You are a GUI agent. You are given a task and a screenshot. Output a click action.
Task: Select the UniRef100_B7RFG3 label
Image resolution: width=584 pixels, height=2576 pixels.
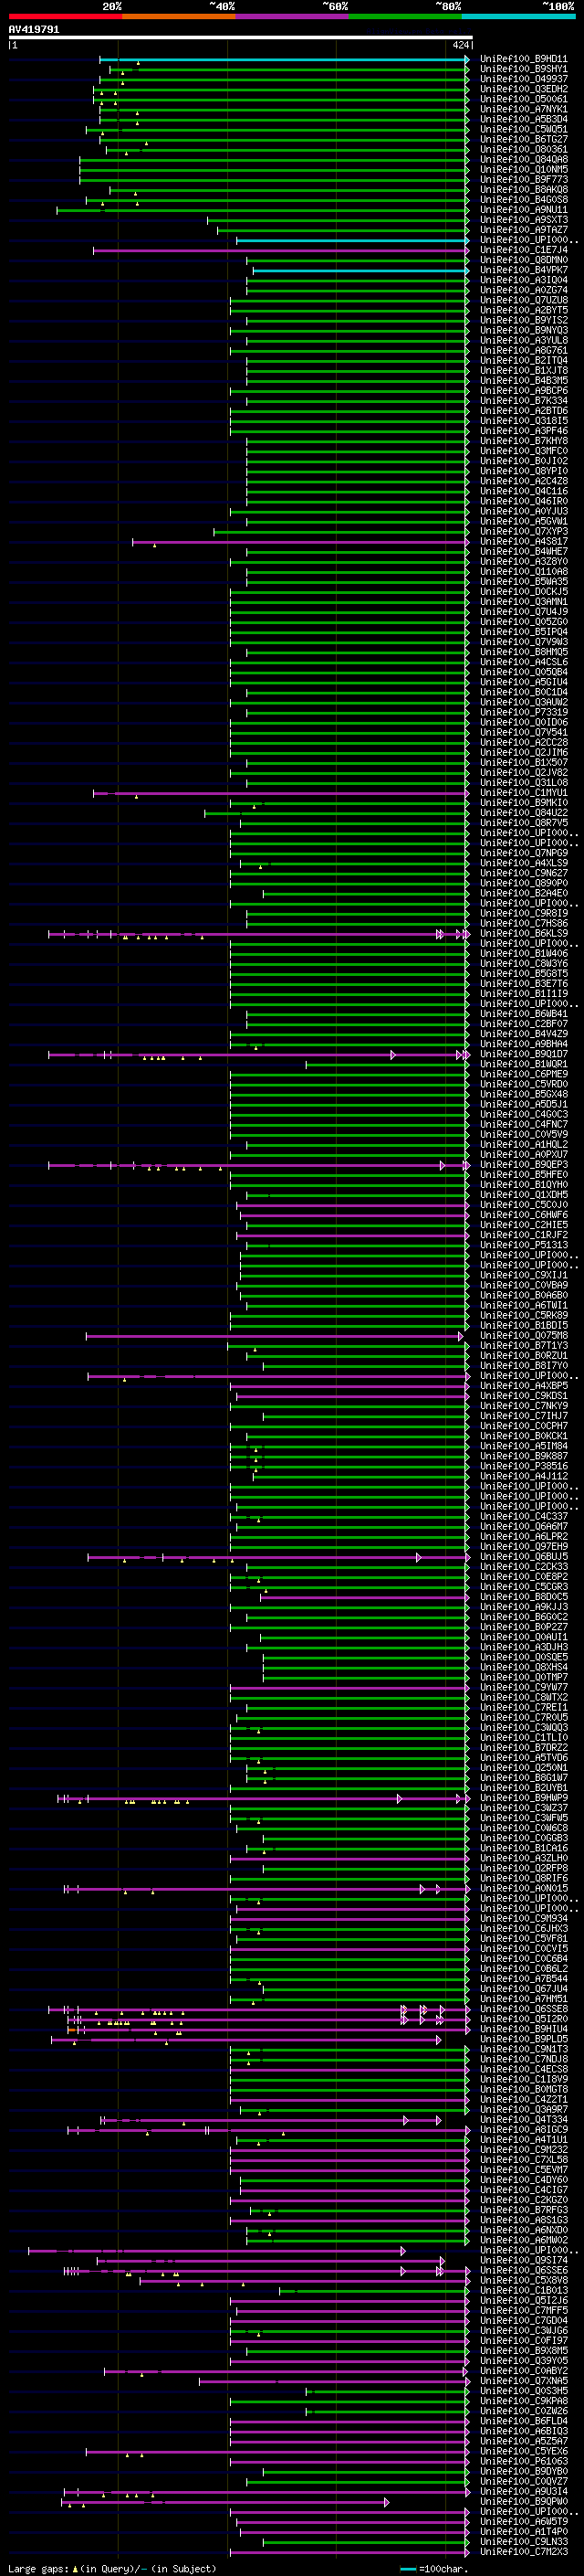pyautogui.click(x=523, y=2210)
